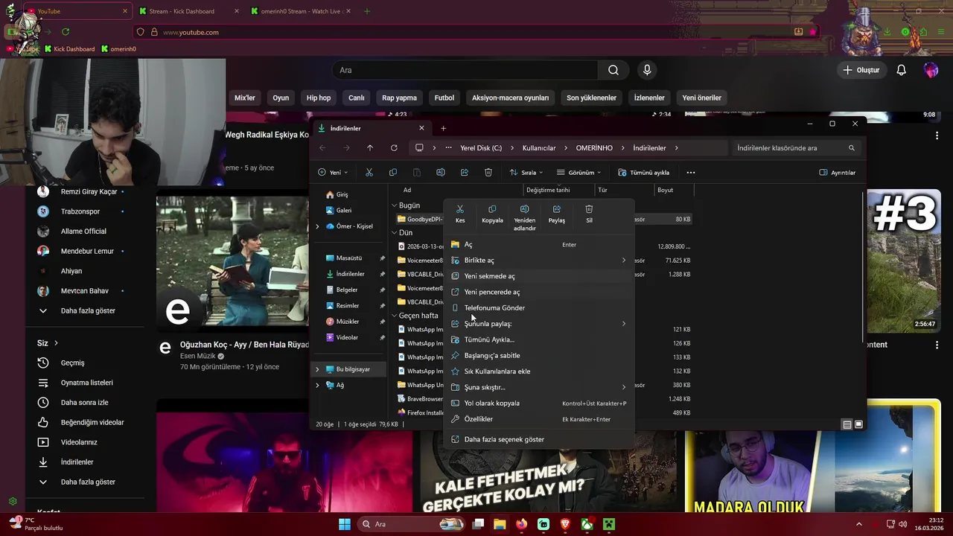Image resolution: width=953 pixels, height=536 pixels.
Task: Open the Yeni dropdown in Explorer toolbar
Action: coord(333,172)
